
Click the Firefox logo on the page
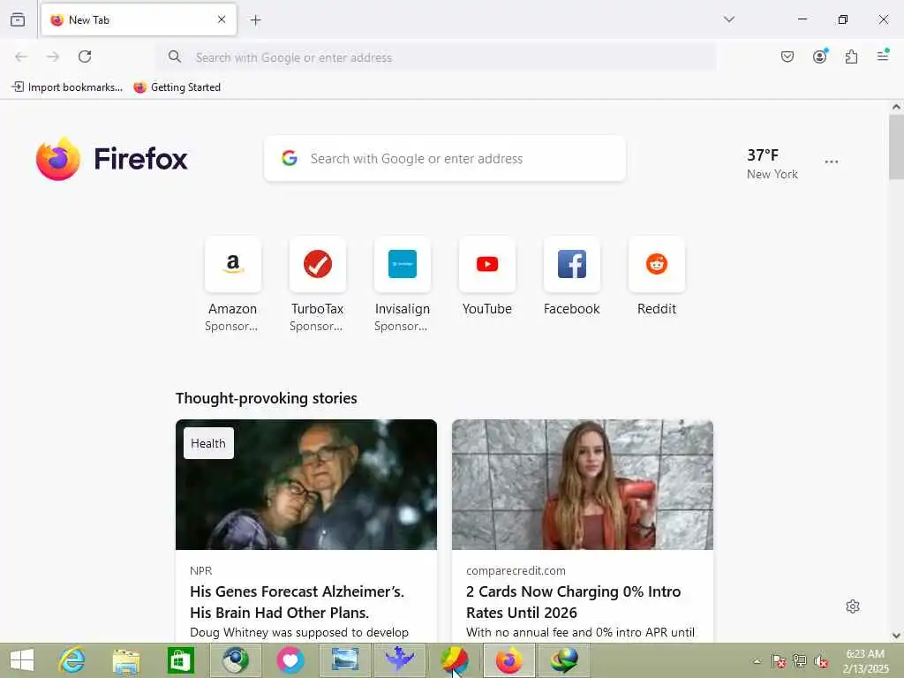pos(112,159)
